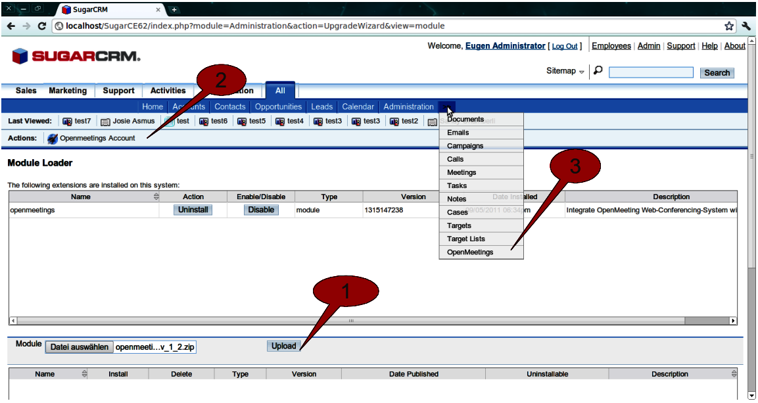758x403 pixels.
Task: Choose Emails from the dropdown menu
Action: click(481, 132)
